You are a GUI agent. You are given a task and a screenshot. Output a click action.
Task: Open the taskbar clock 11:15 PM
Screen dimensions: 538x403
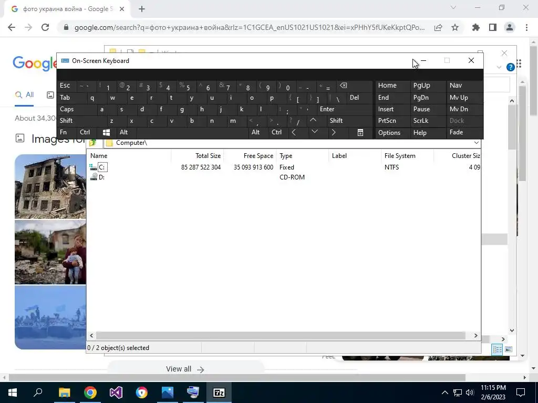pyautogui.click(x=493, y=393)
